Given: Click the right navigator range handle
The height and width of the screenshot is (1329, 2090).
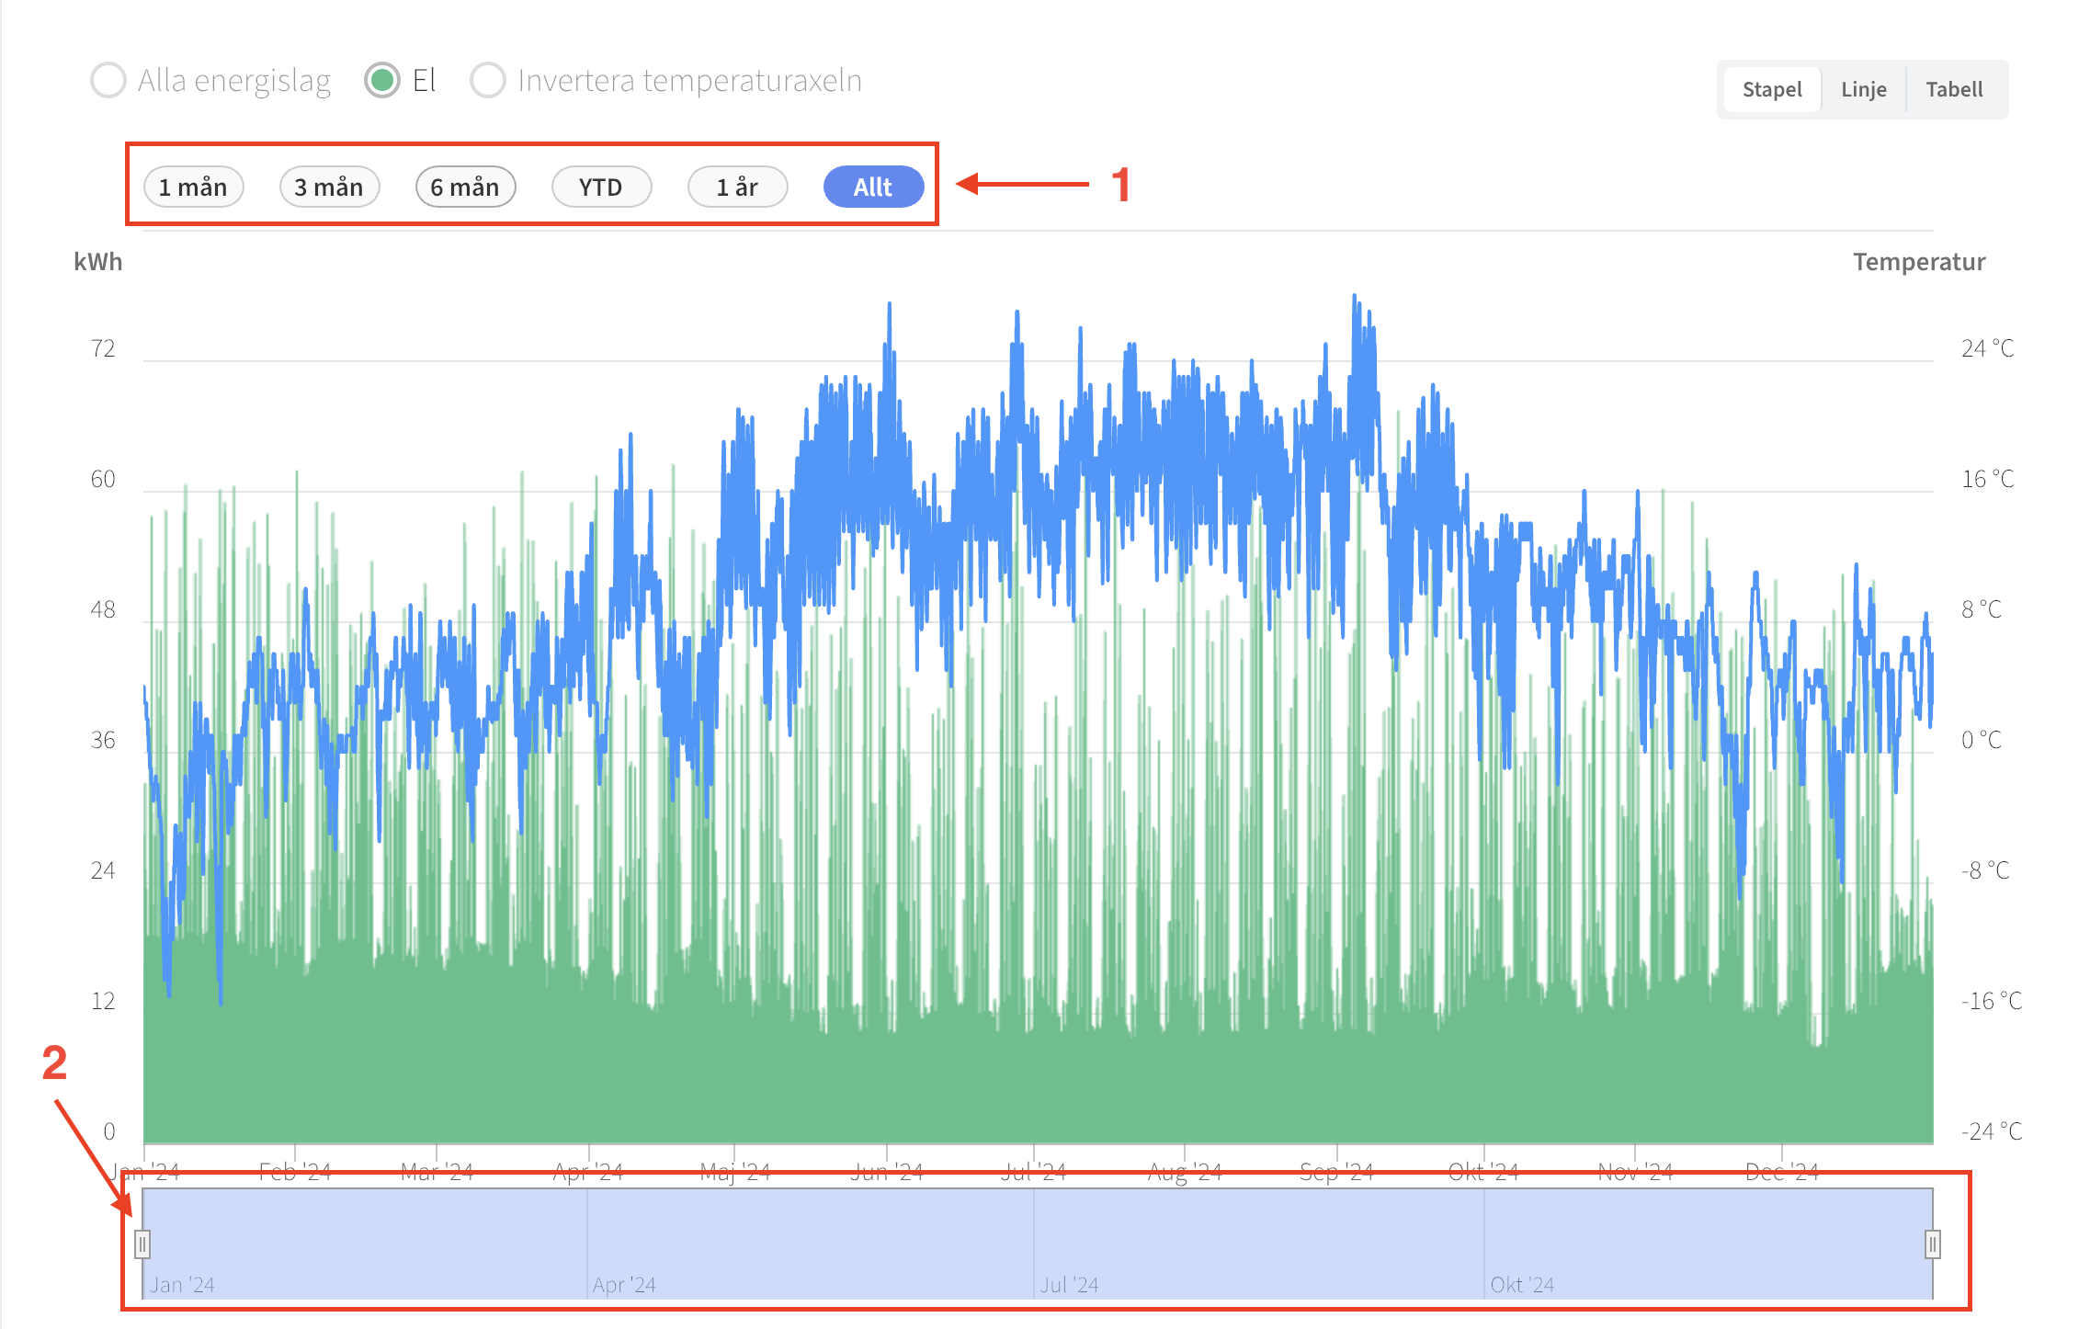Looking at the screenshot, I should (x=1933, y=1244).
